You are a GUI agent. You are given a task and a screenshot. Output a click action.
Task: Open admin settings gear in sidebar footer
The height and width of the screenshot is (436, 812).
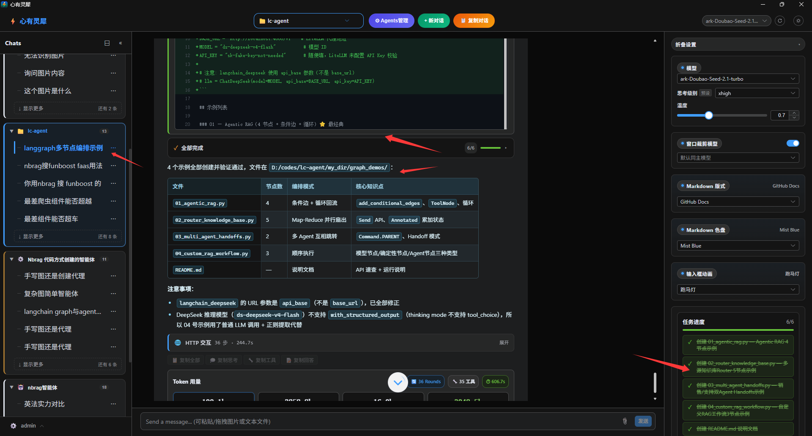14,426
